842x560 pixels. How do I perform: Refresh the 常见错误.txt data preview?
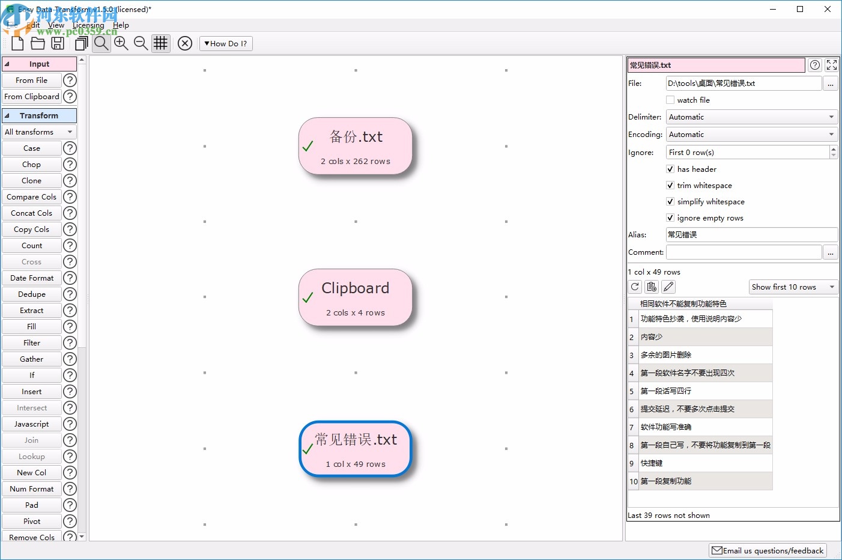(x=635, y=287)
